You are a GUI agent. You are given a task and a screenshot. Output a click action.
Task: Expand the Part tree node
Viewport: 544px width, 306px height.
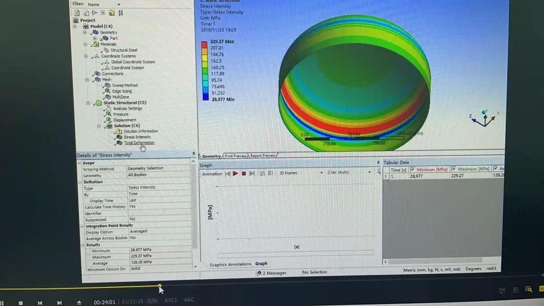tap(95, 38)
